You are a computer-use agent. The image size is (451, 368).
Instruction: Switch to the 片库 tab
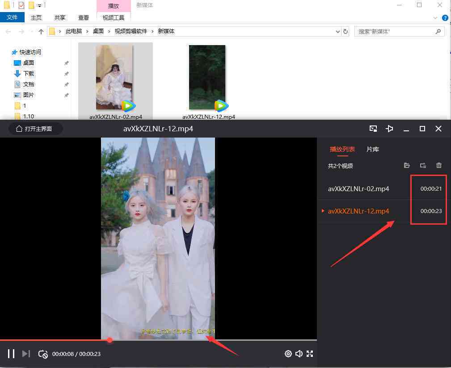tap(372, 149)
